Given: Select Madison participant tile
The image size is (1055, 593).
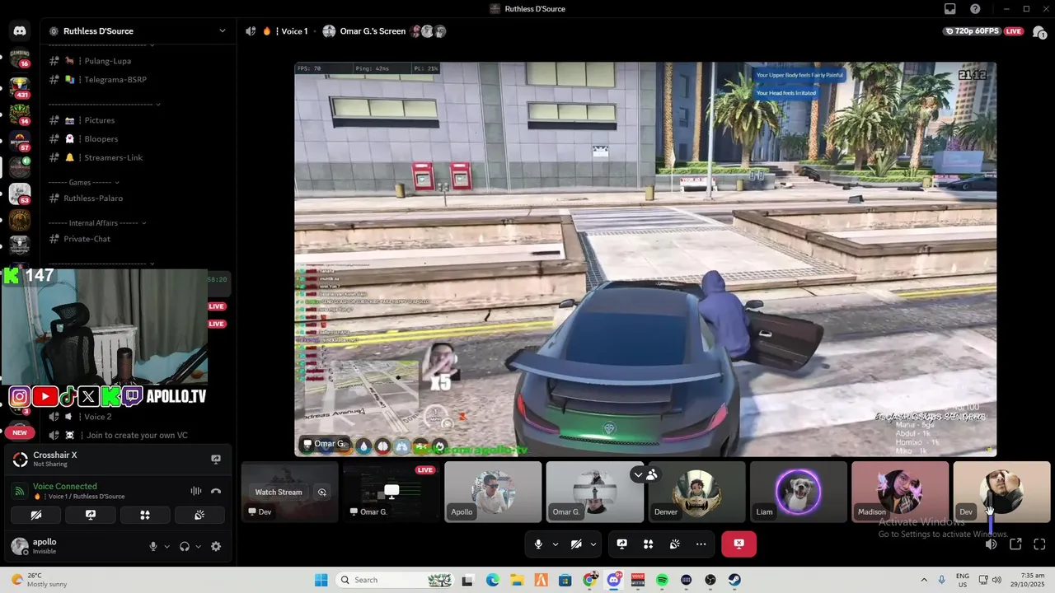Looking at the screenshot, I should coord(900,492).
